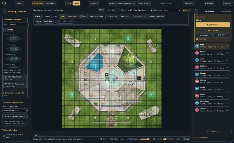
Task: Click the Reveal room button
Action: (x=113, y=16)
